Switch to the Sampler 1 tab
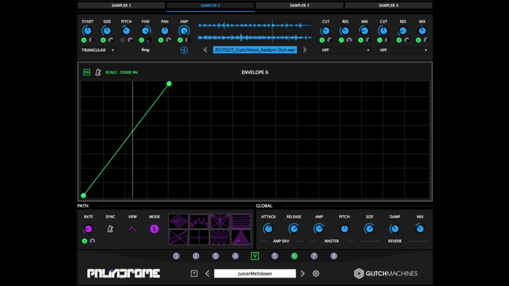This screenshot has width=509, height=286. 121,6
